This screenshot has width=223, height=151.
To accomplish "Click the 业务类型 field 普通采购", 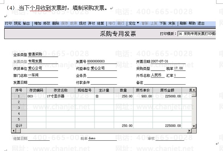I will click(43, 54).
